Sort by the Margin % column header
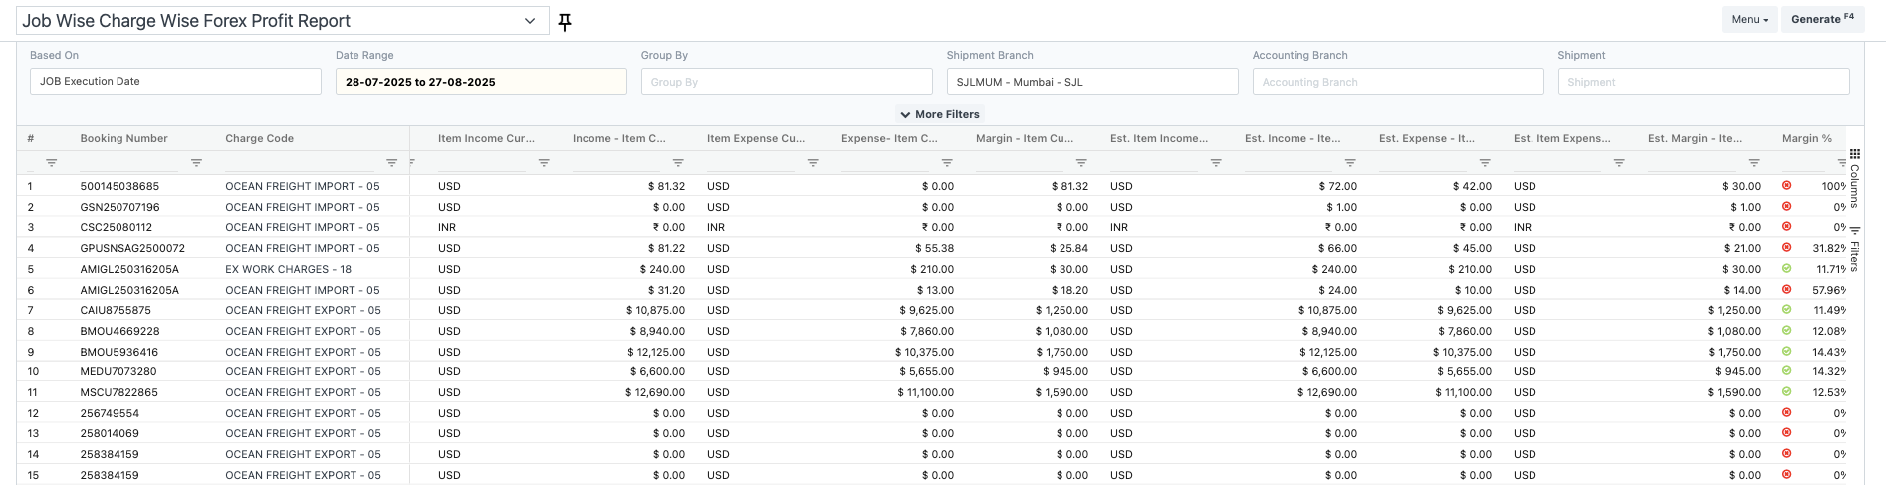The height and width of the screenshot is (485, 1886). tap(1806, 138)
